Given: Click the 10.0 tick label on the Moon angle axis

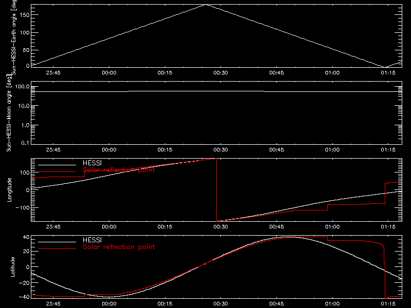Looking at the screenshot, I should [24, 106].
